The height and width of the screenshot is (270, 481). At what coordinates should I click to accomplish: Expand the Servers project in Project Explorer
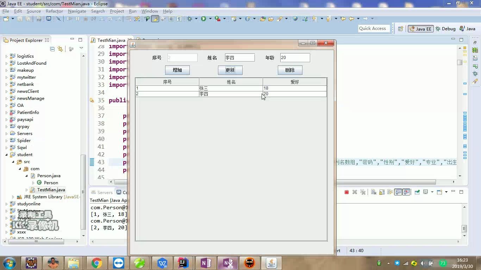pos(7,133)
